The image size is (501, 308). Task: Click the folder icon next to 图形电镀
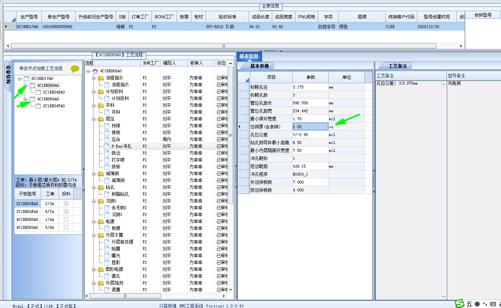pos(101,269)
